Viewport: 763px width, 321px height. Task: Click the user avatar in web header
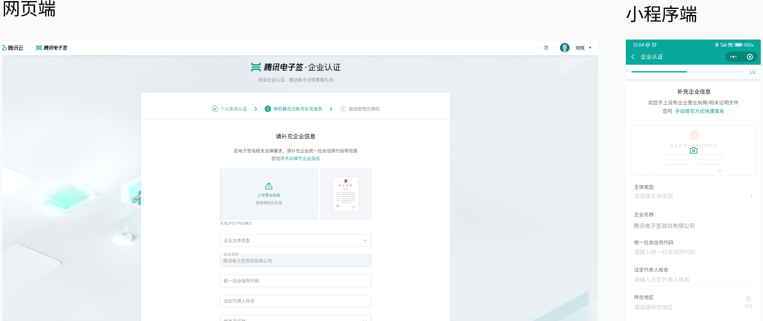pos(565,48)
